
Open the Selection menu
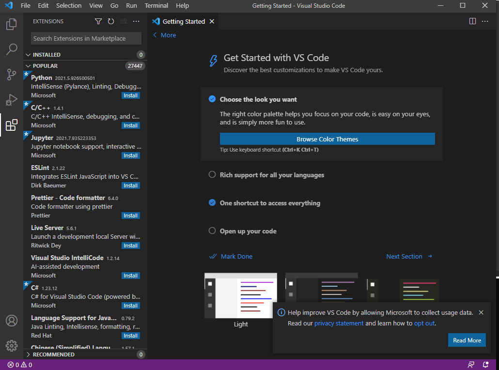coord(69,5)
